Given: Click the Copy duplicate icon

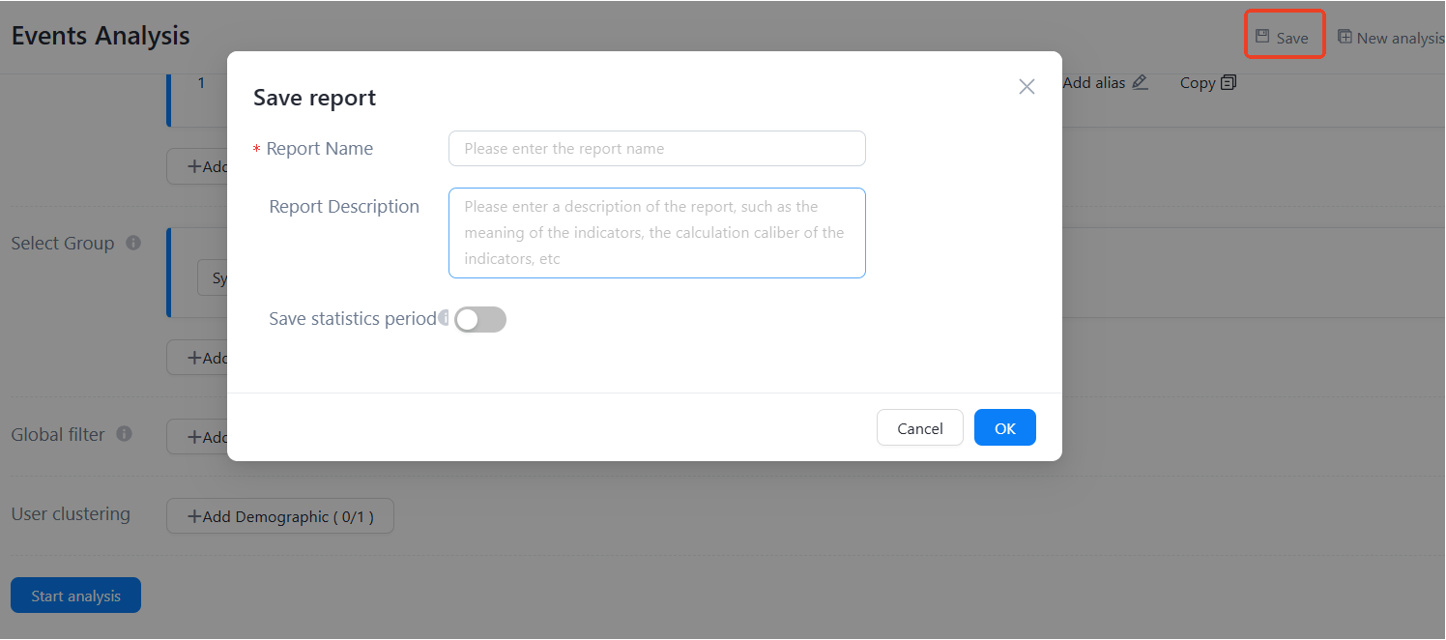Looking at the screenshot, I should [x=1229, y=82].
